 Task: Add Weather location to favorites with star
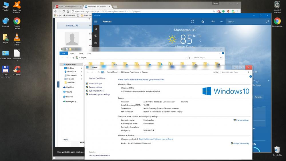203,21
